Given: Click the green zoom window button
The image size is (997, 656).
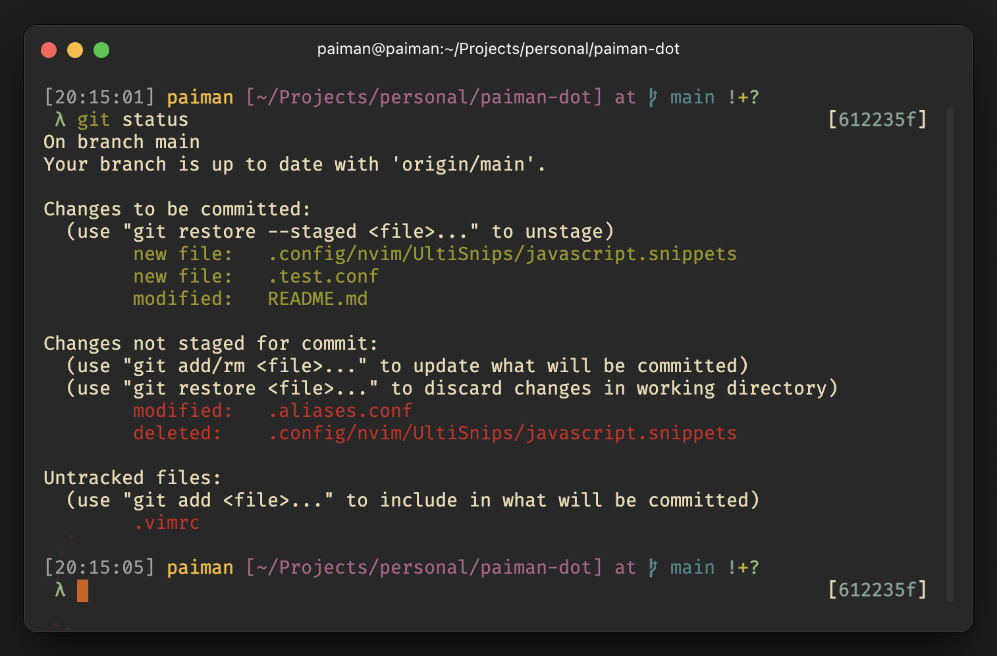Looking at the screenshot, I should click(x=101, y=50).
